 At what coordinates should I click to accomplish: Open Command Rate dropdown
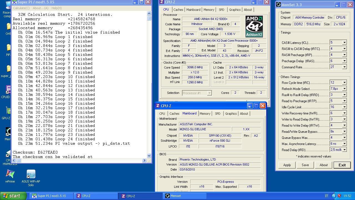click(x=344, y=67)
